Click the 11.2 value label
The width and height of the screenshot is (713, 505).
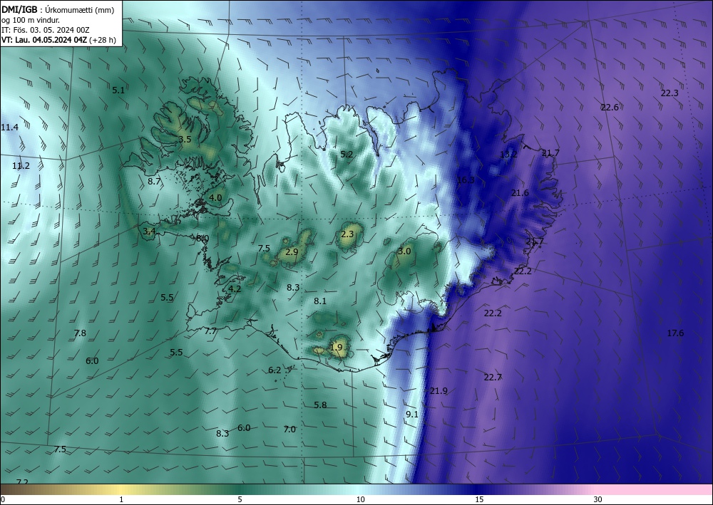(21, 166)
